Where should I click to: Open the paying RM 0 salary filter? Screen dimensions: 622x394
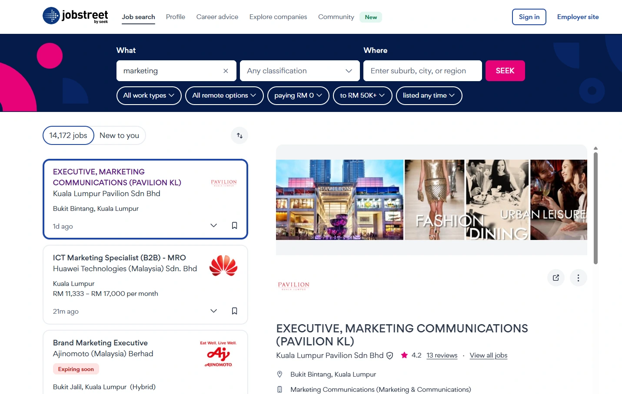click(x=298, y=95)
